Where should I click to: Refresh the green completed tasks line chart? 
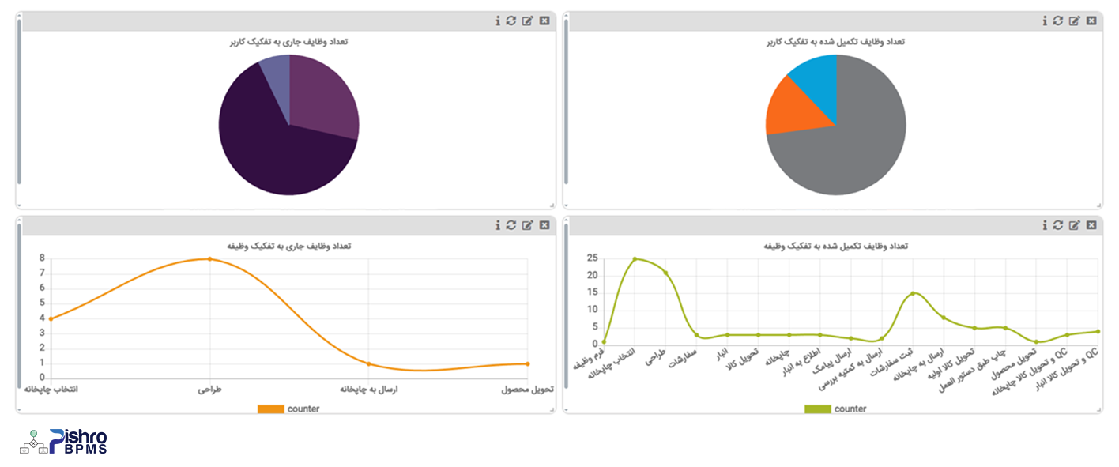pos(1058,225)
